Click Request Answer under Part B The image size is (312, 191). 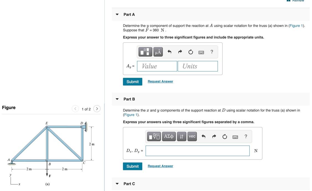(x=160, y=166)
